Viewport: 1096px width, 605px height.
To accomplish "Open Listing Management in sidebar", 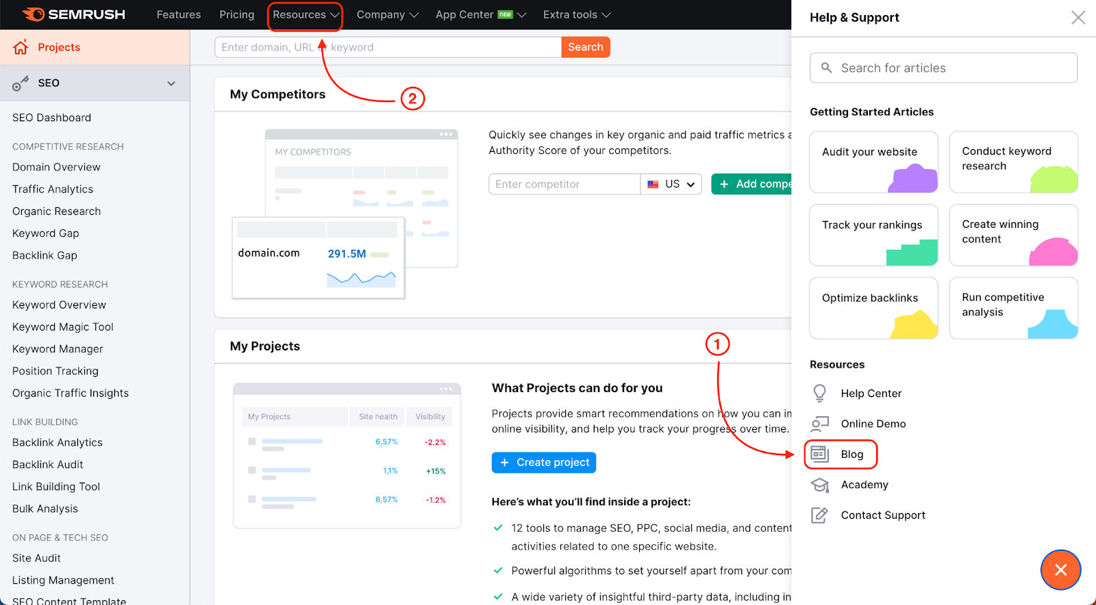I will pos(63,580).
